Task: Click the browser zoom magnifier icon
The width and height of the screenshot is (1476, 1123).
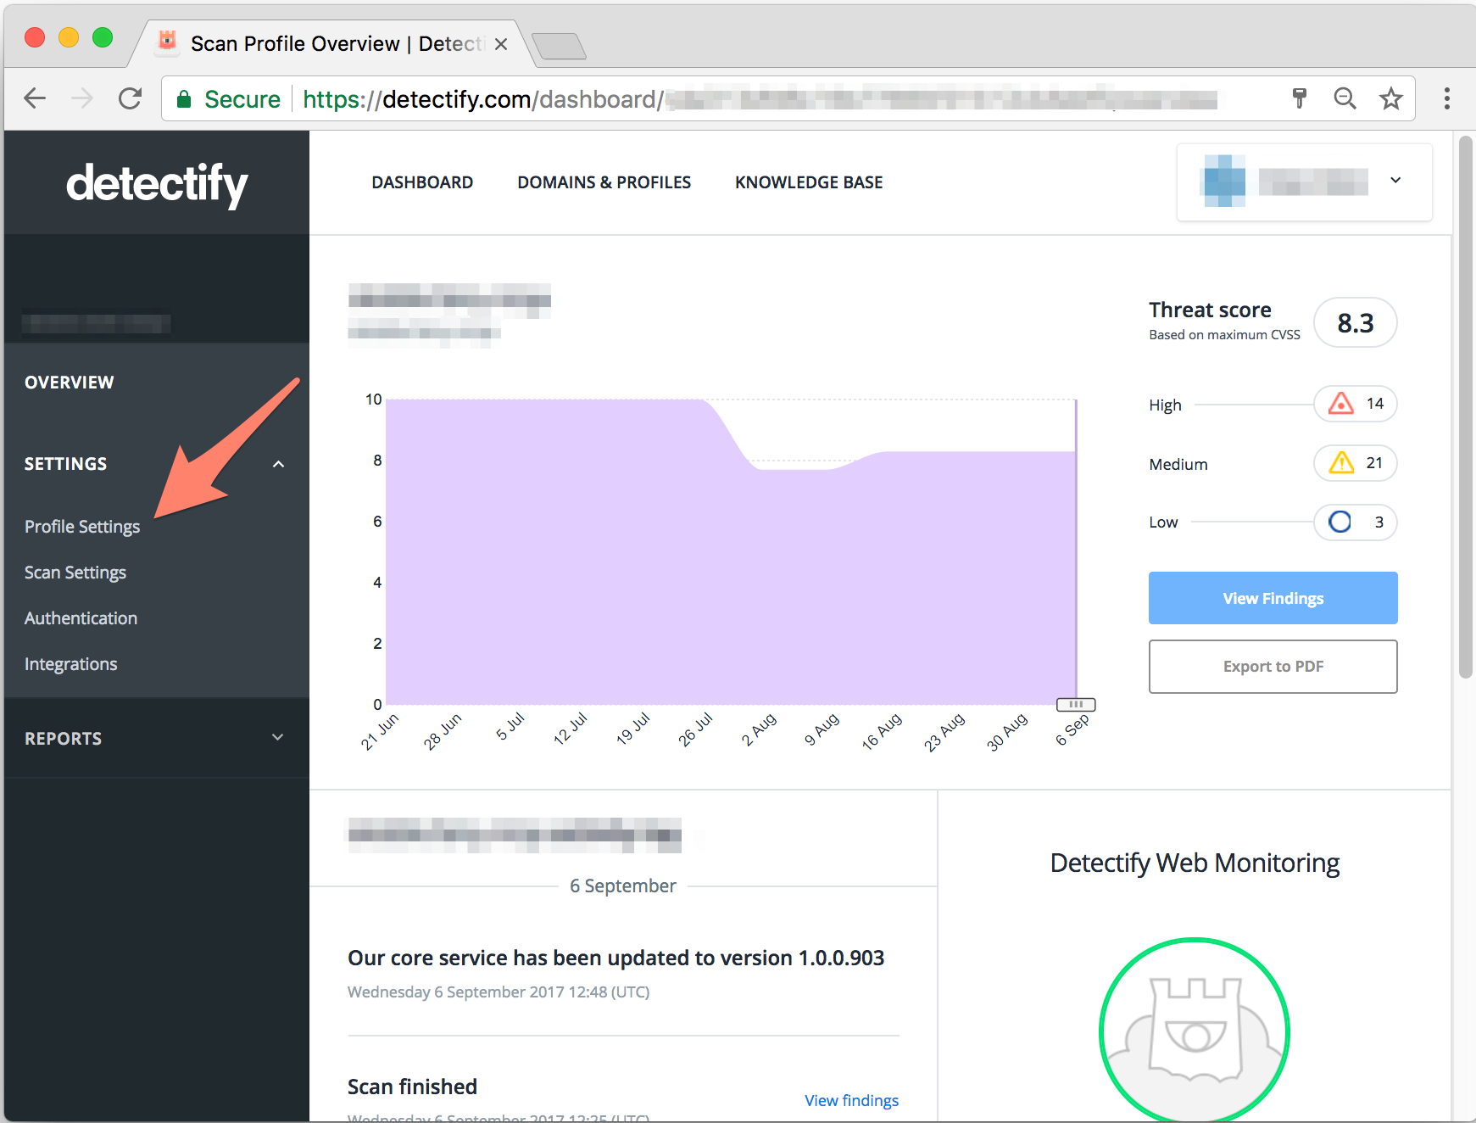Action: (x=1345, y=99)
